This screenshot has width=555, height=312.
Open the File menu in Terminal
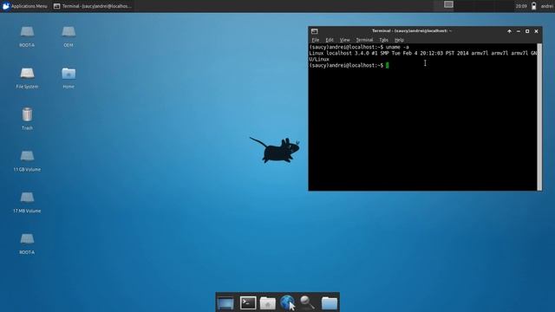[x=316, y=40]
